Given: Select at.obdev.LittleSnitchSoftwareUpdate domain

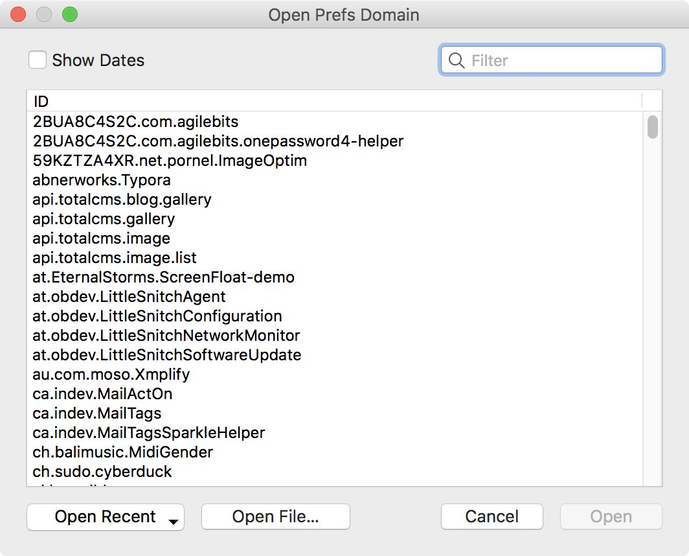Looking at the screenshot, I should (x=335, y=355).
